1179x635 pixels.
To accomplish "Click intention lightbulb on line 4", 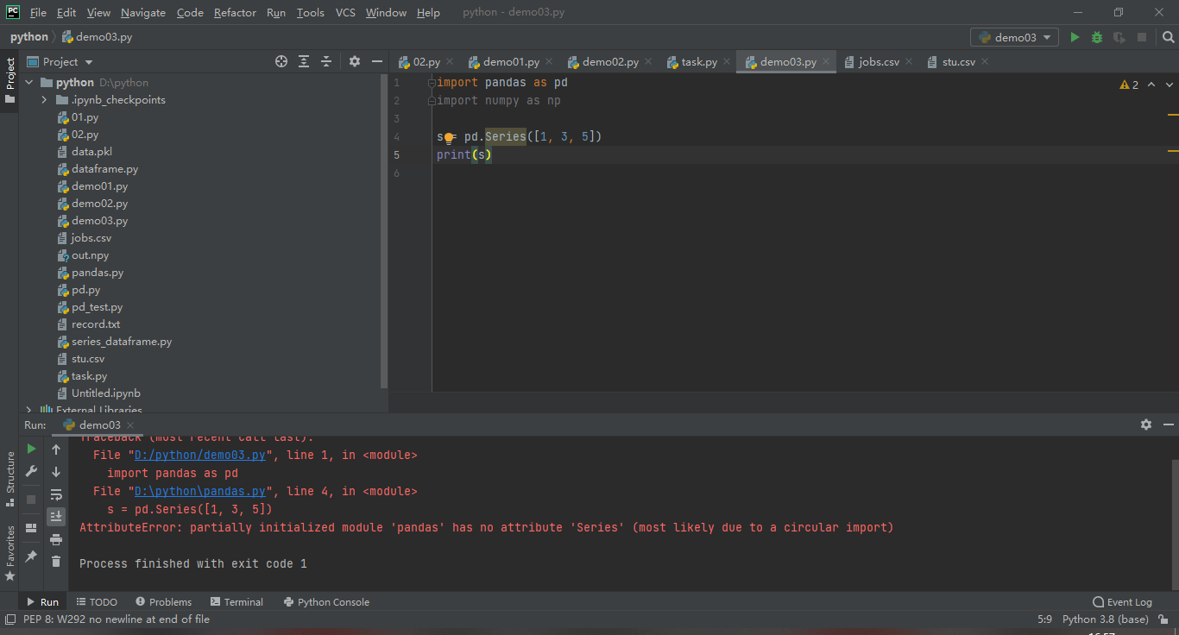I will [x=449, y=137].
